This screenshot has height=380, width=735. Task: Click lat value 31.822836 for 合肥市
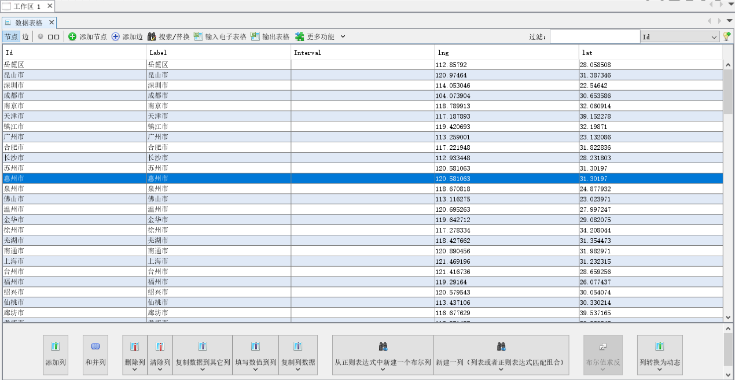[x=651, y=147]
